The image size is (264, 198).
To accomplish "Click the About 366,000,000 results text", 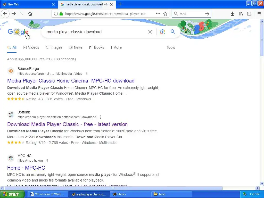I will 42,59.
